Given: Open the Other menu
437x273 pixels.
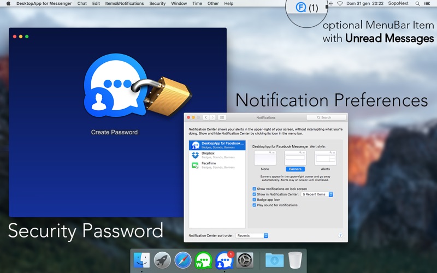Looking at the screenshot, I should (213, 4).
